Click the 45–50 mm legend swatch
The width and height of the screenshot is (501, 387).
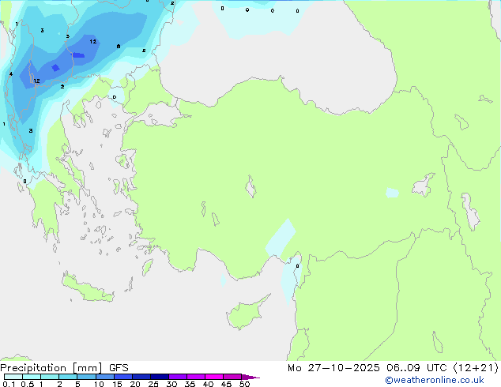point(232,377)
